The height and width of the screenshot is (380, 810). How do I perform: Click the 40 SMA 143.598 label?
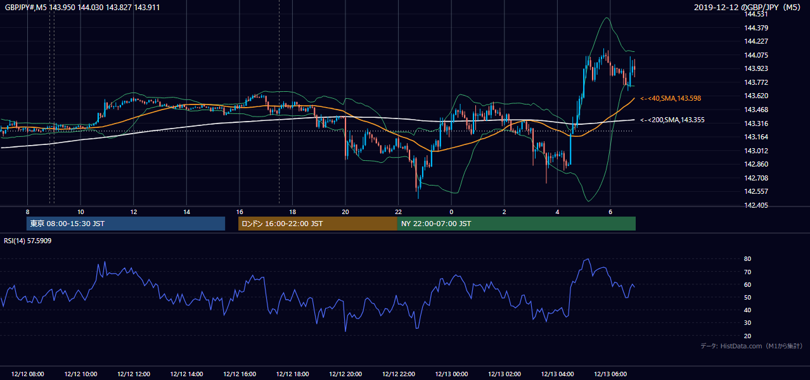(x=671, y=99)
